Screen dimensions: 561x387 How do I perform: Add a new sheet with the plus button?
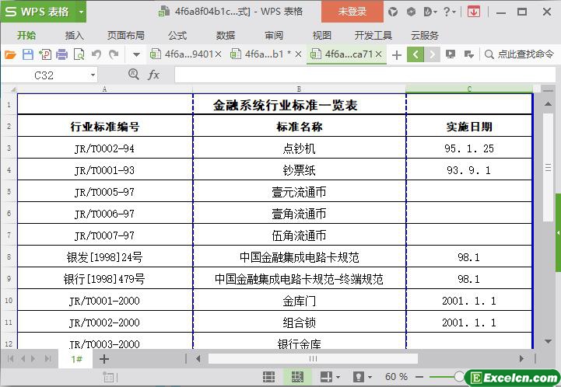click(x=103, y=359)
